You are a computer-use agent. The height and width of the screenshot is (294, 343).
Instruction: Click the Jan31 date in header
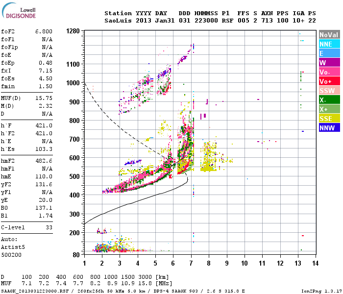coord(165,21)
